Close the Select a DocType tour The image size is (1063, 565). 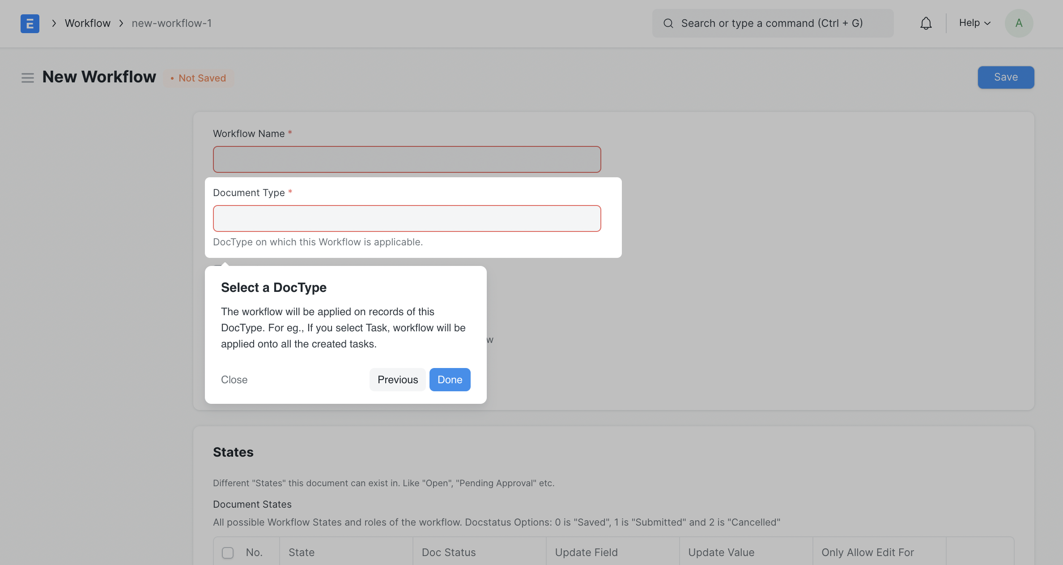point(234,380)
